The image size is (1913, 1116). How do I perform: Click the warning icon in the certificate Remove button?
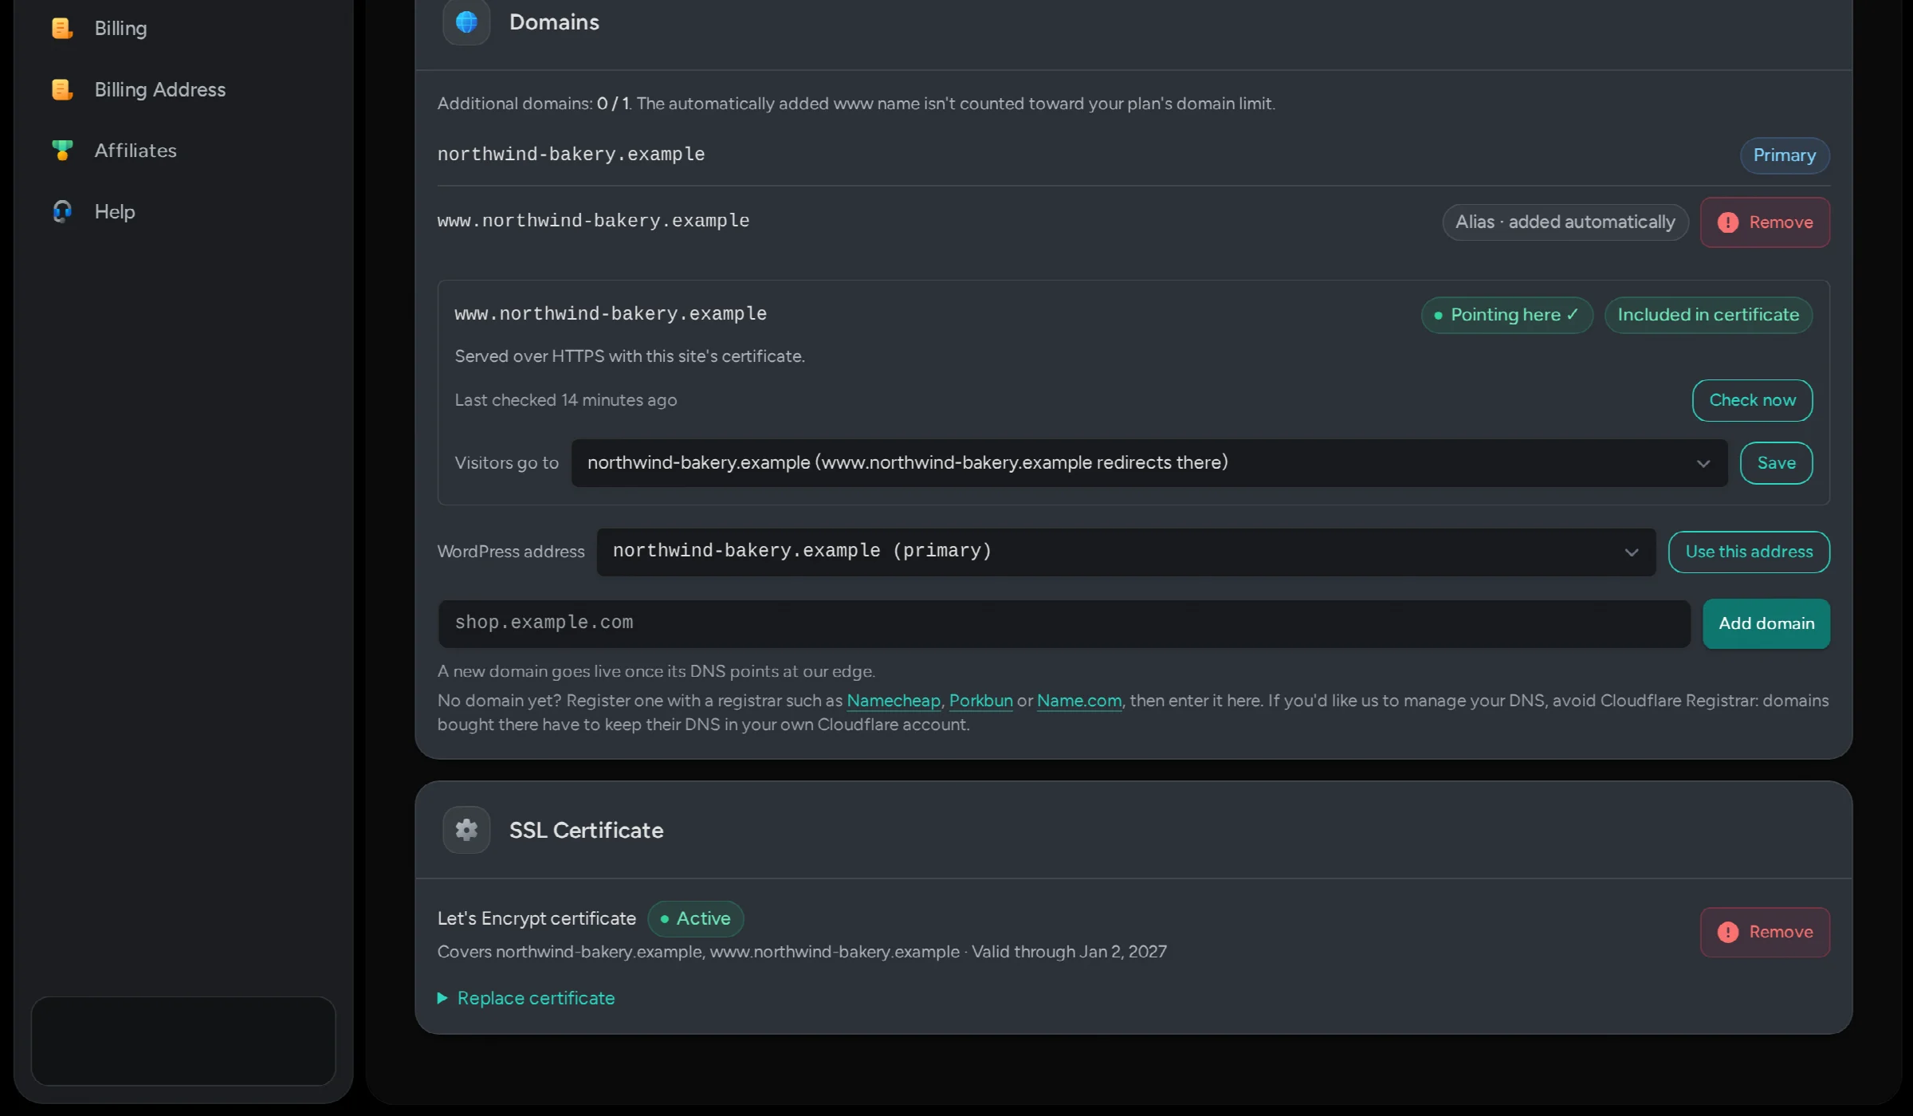pos(1727,932)
